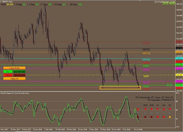The image size is (183, 132).
Task: Click the dark green Buy 50/100 button
Action: (x=19, y=72)
